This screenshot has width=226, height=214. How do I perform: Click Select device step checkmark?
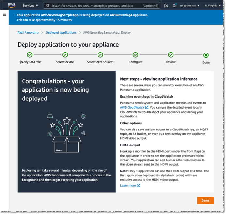click(x=65, y=55)
